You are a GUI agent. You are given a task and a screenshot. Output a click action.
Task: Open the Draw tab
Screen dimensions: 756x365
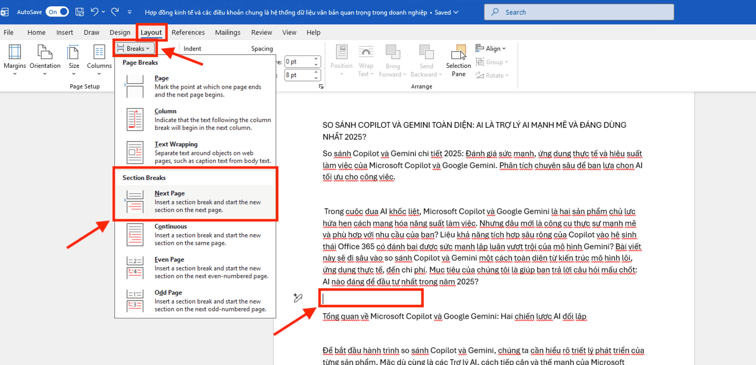[92, 32]
